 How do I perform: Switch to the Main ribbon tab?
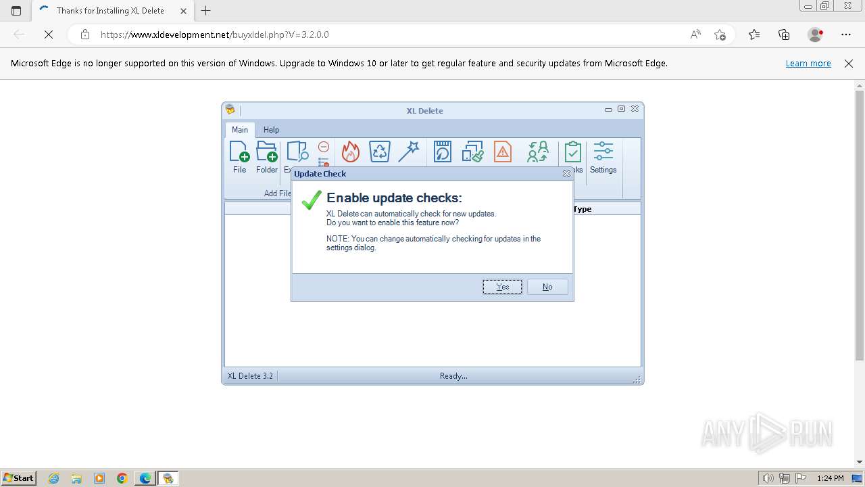click(x=240, y=130)
